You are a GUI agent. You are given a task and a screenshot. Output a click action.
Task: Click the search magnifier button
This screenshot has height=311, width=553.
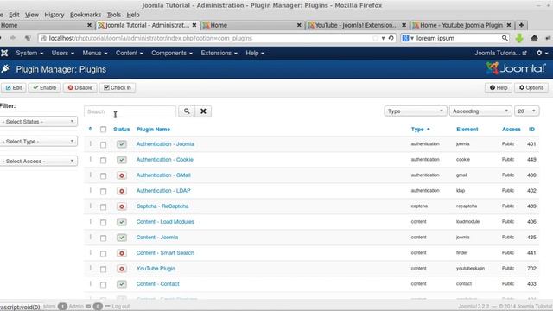coord(187,111)
